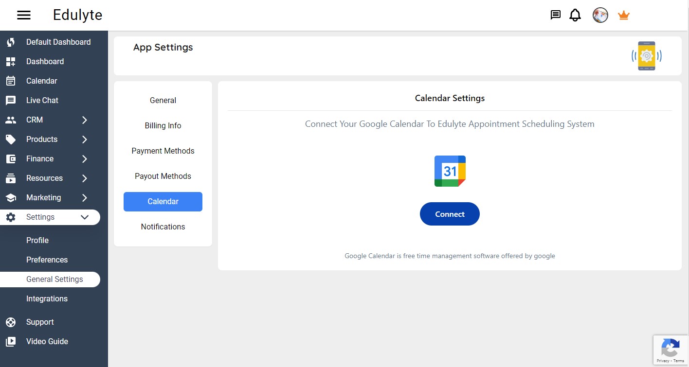Open reCAPTCHA Privacy link
The image size is (689, 367).
click(663, 361)
